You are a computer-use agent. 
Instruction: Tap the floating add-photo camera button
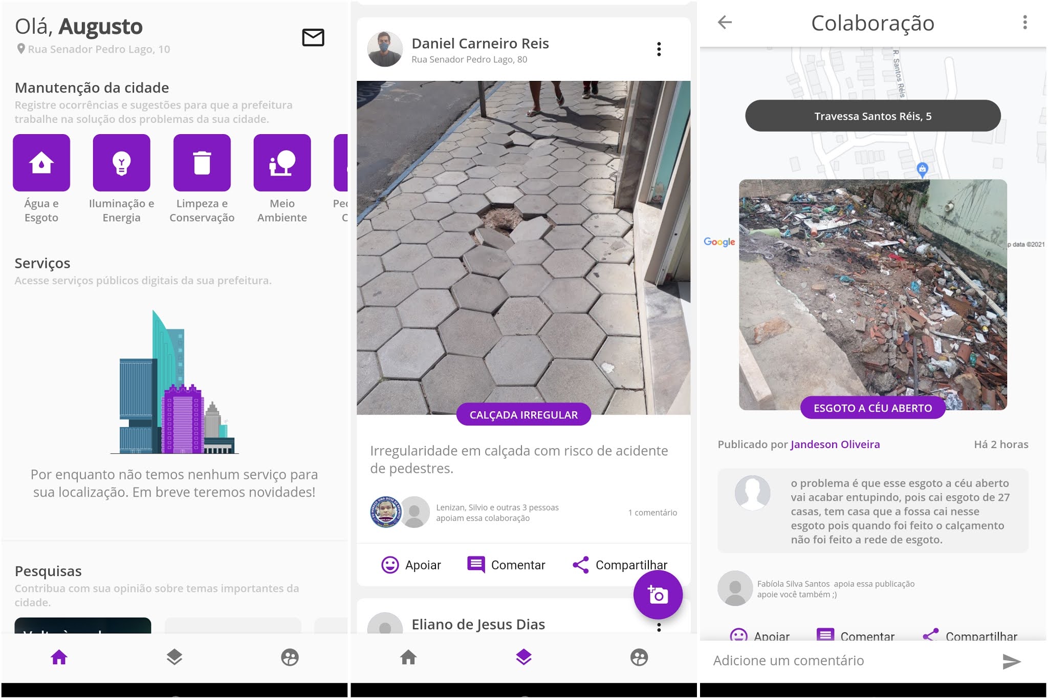tap(658, 595)
